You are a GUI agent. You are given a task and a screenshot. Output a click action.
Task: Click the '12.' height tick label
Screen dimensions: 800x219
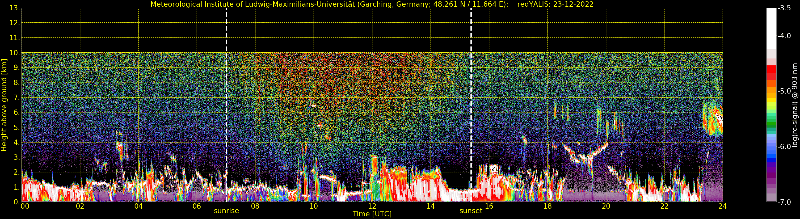point(15,23)
